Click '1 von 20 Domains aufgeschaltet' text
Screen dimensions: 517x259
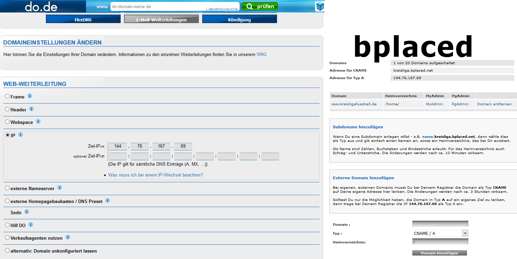point(424,63)
